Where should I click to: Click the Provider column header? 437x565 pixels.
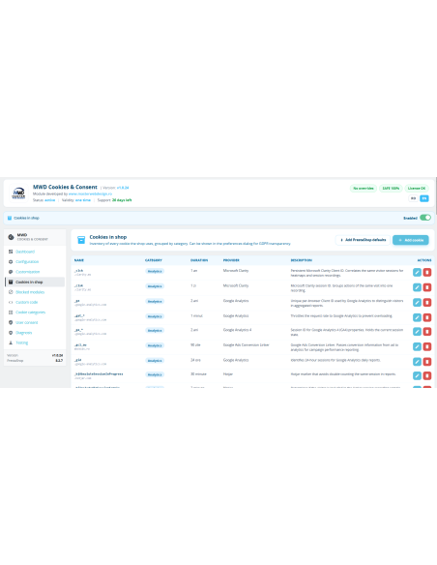pos(231,260)
